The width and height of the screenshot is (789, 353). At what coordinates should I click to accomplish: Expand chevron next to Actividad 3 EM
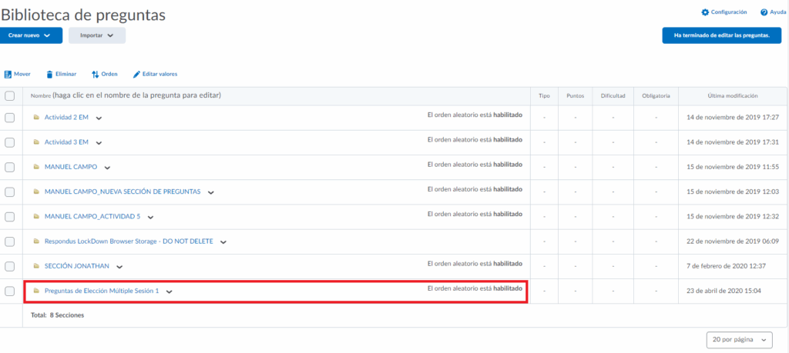(99, 143)
